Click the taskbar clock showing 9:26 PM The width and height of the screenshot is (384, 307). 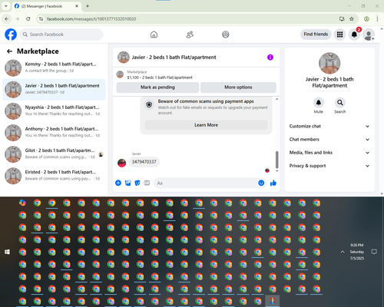(357, 252)
